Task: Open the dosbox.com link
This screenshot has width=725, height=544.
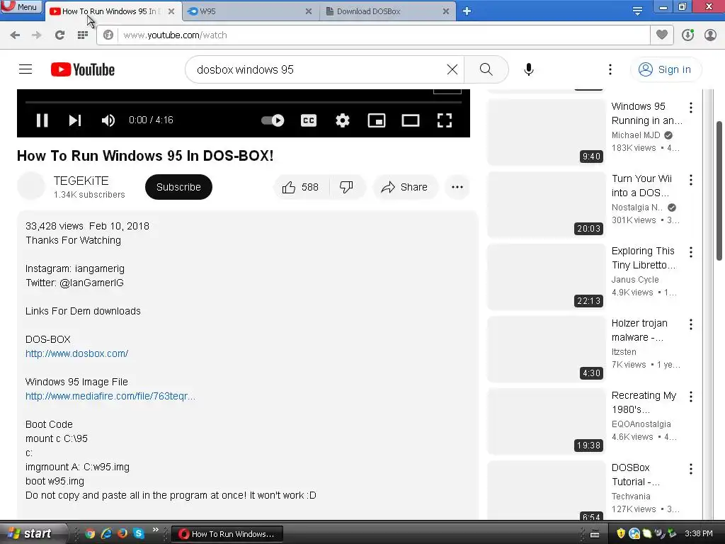Action: [76, 353]
